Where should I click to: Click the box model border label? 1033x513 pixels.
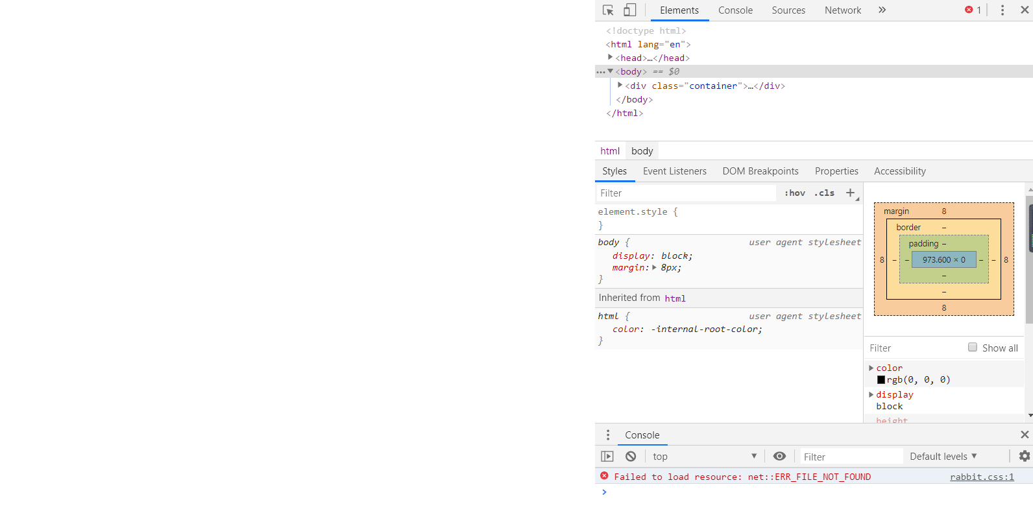click(908, 228)
